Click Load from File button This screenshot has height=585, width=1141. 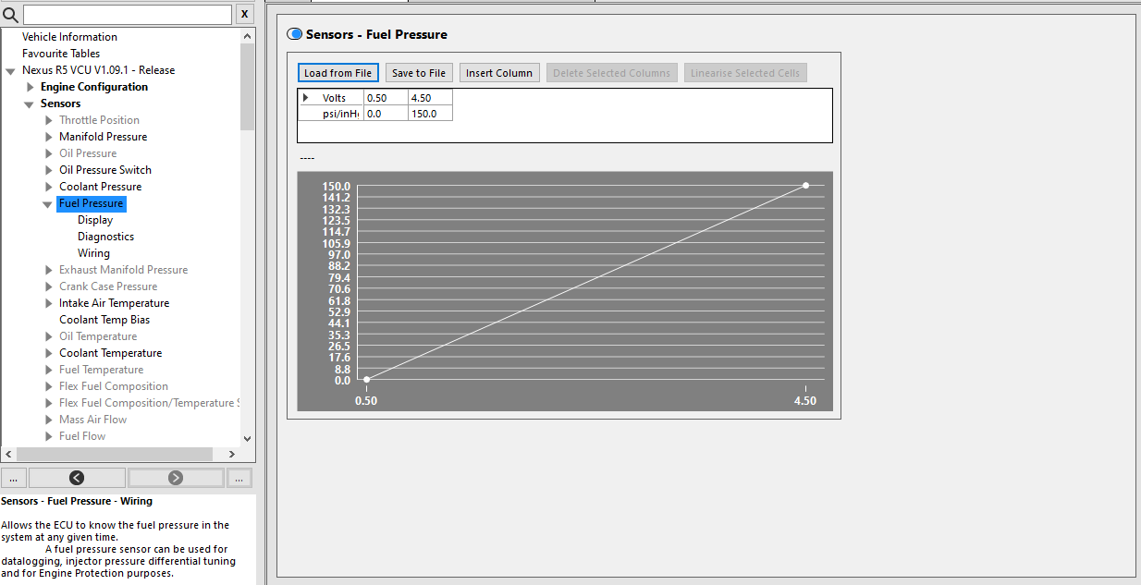click(x=337, y=73)
